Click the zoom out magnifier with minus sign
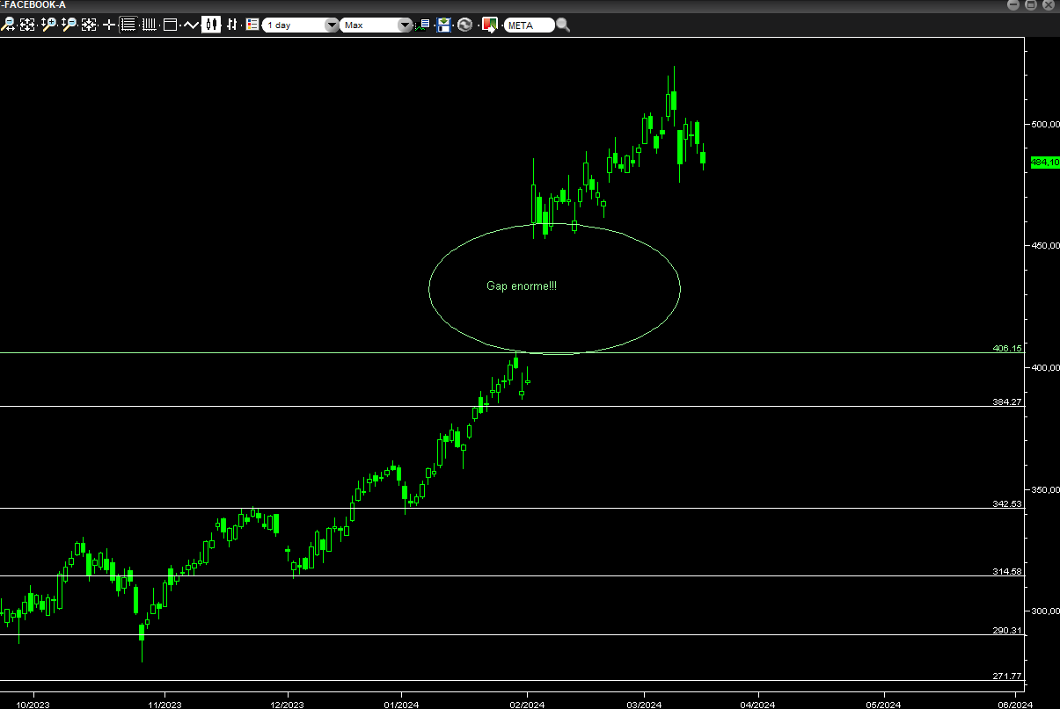 tap(69, 25)
